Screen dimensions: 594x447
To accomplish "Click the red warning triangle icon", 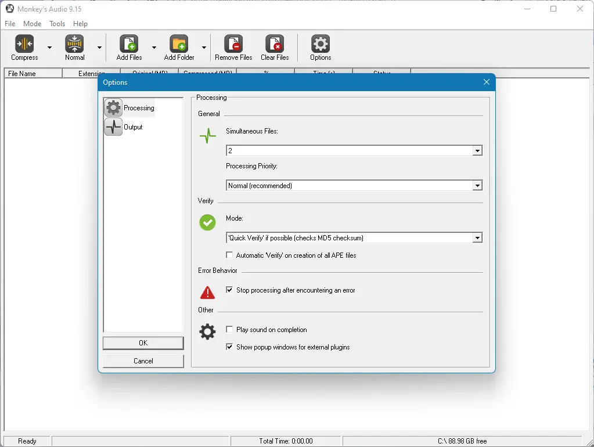I will (208, 293).
